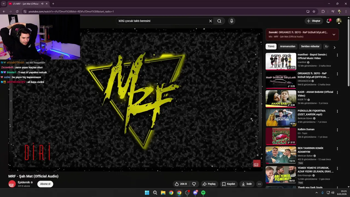Open Spotify from the taskbar

coord(203,193)
